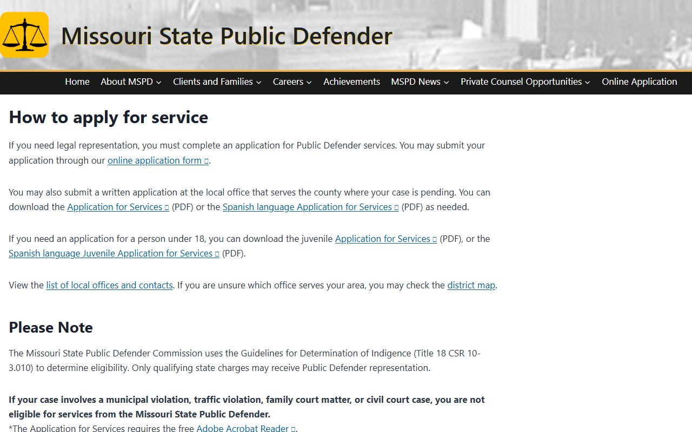
Task: Expand the About MSPD chevron
Action: (x=158, y=82)
